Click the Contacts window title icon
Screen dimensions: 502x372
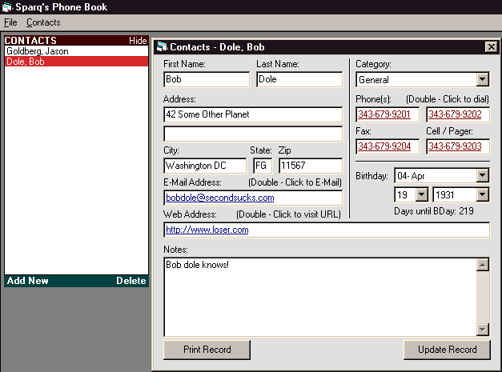coord(162,47)
